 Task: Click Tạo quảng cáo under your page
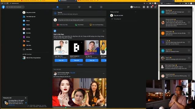116,19
